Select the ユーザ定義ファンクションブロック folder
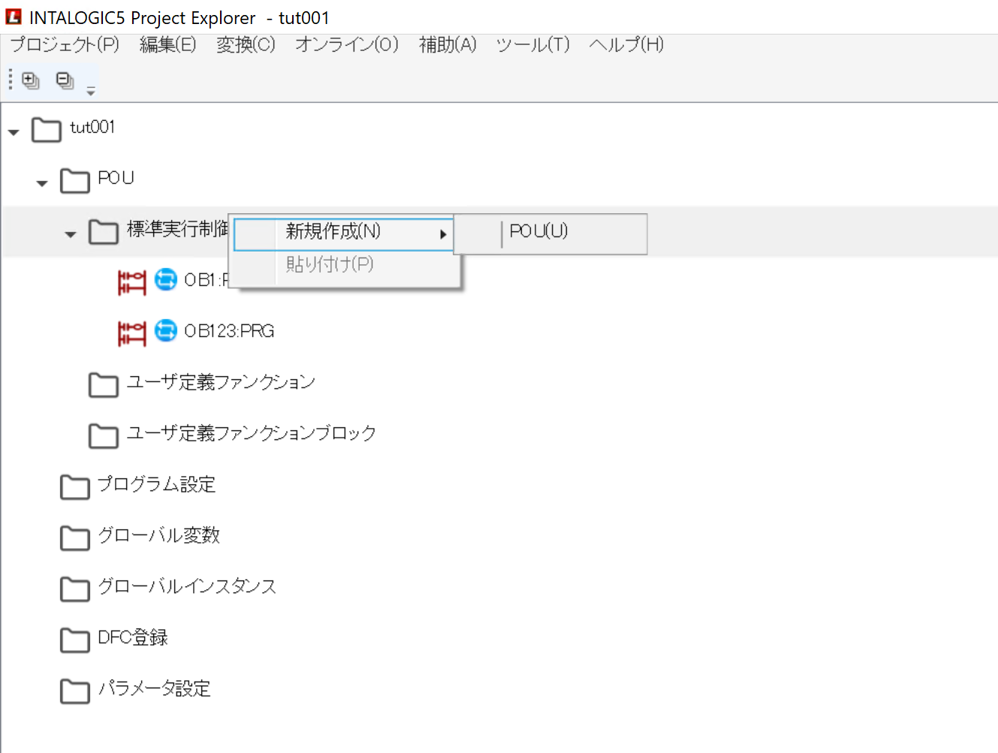 tap(251, 433)
